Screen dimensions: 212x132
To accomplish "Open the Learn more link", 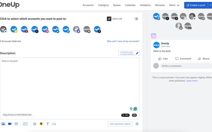I will pos(192,81).
